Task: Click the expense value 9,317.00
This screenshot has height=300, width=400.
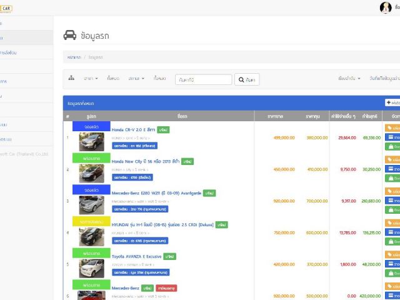Action: 349,201
